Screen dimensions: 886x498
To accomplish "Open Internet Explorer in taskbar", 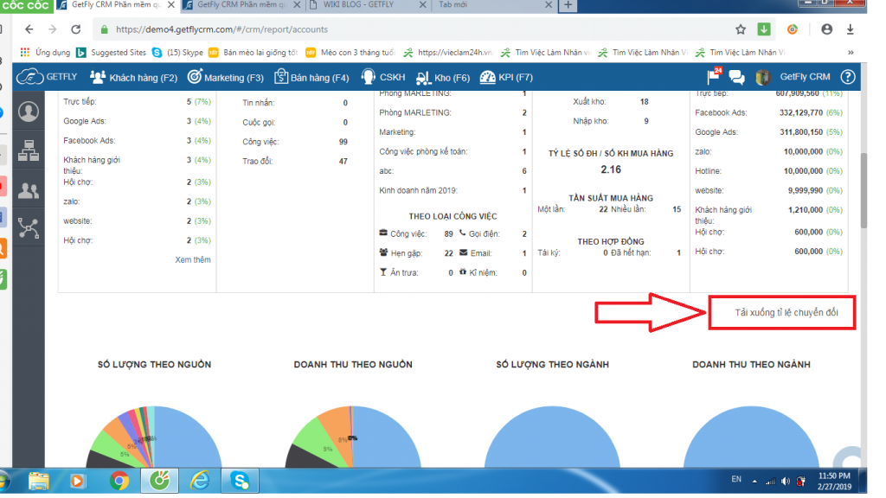I will [x=200, y=481].
